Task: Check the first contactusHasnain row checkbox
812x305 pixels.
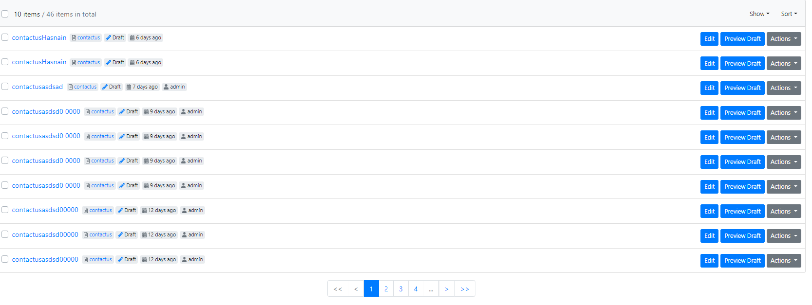Action: click(5, 37)
